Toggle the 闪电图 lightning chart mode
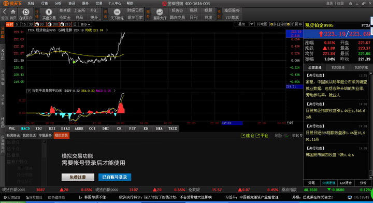Image resolution: width=373 pixels, height=203 pixels. pyautogui.click(x=262, y=24)
